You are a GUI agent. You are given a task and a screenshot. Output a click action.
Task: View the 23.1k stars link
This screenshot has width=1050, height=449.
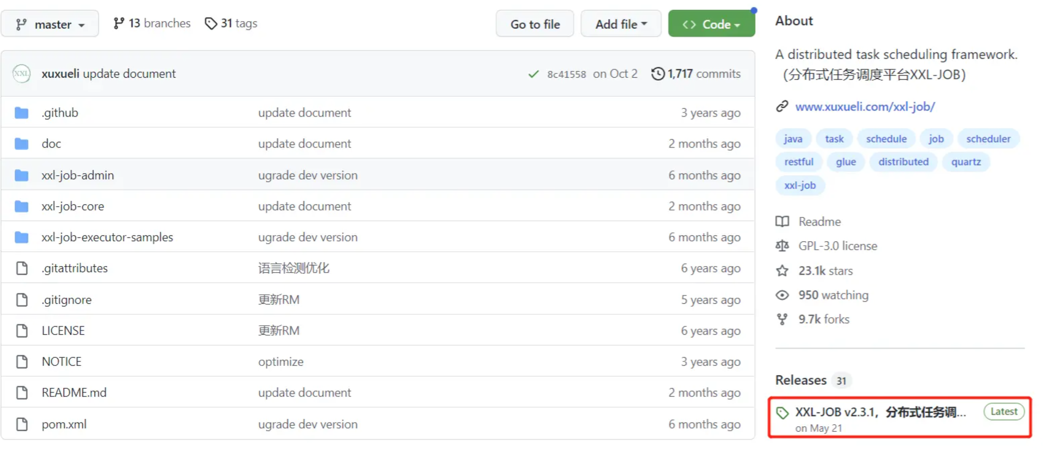pyautogui.click(x=825, y=271)
